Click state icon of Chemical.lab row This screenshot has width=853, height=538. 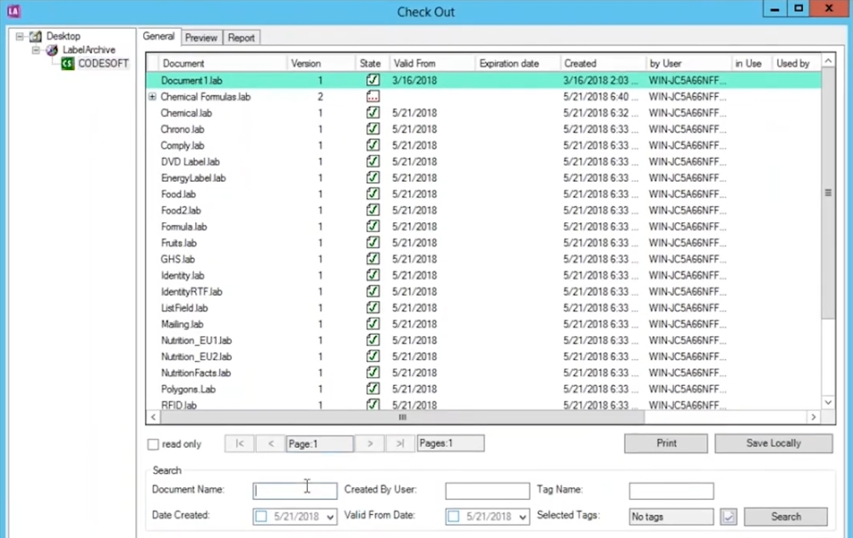pos(373,113)
